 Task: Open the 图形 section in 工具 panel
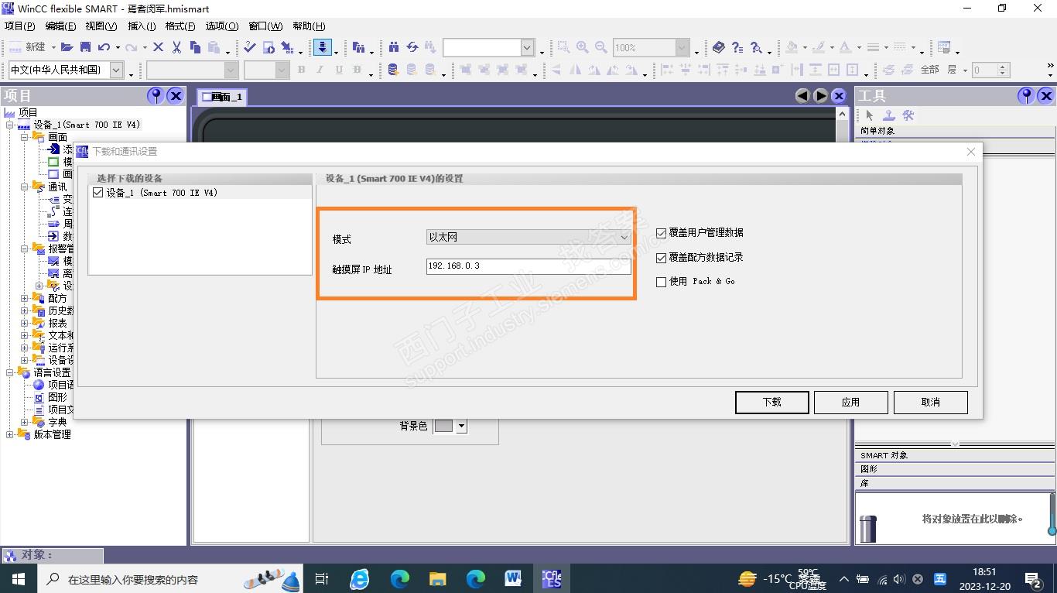(955, 469)
